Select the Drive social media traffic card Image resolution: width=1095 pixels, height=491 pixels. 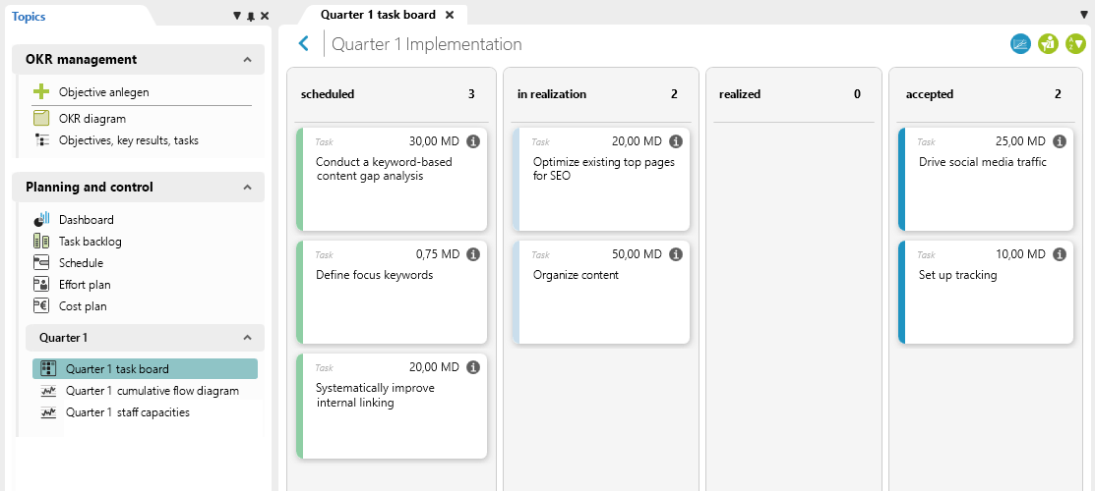point(986,180)
